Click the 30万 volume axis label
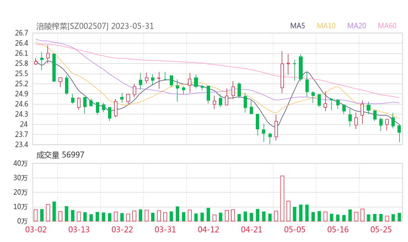 tap(20, 178)
